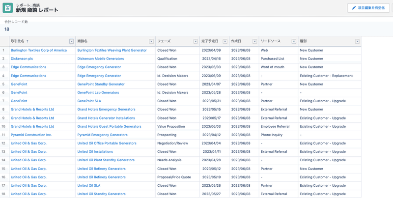Open Grand Hotels Guest Portable Generators opportunity
This screenshot has width=393, height=201.
tap(109, 127)
